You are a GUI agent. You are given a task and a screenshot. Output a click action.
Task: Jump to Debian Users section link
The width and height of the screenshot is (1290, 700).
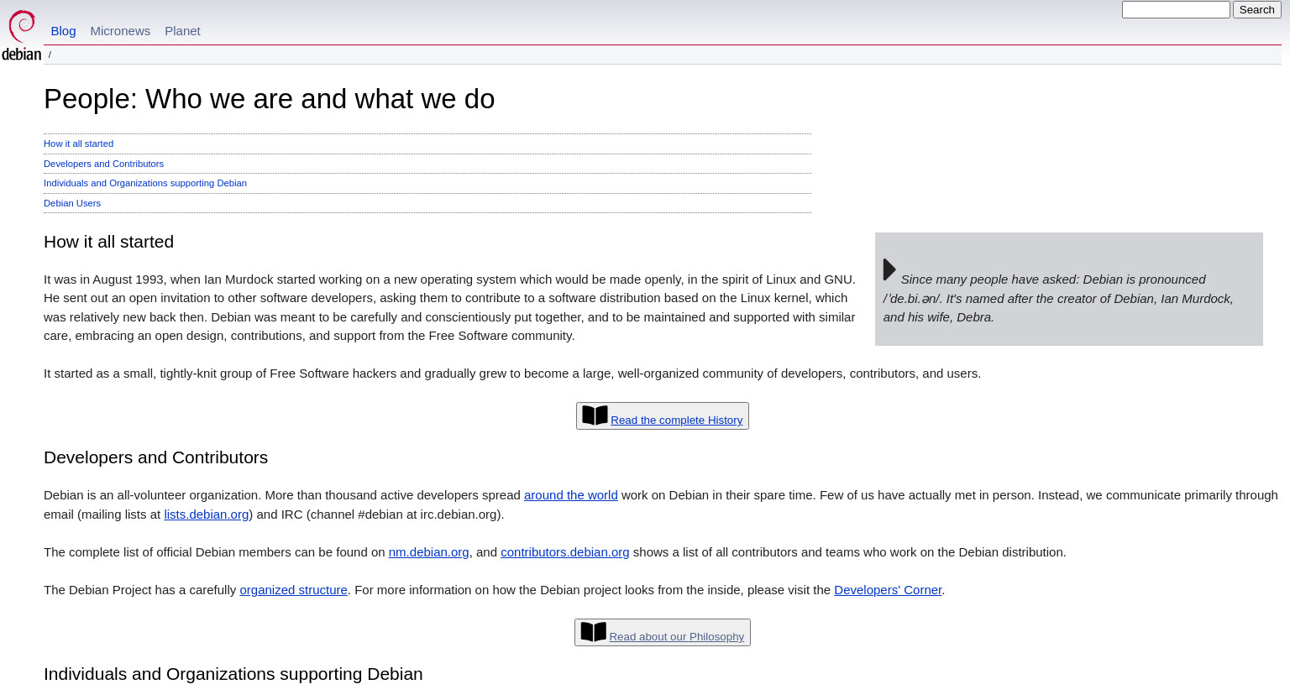click(x=72, y=203)
